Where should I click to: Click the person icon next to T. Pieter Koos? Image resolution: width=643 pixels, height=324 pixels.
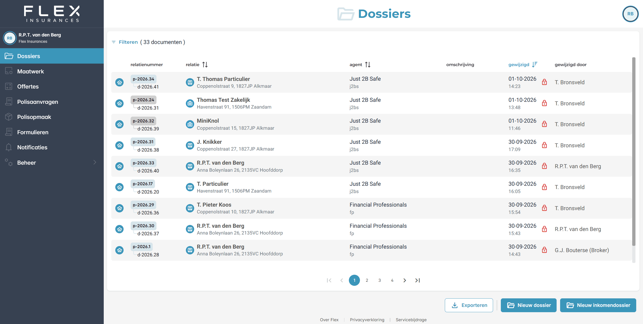coord(190,208)
